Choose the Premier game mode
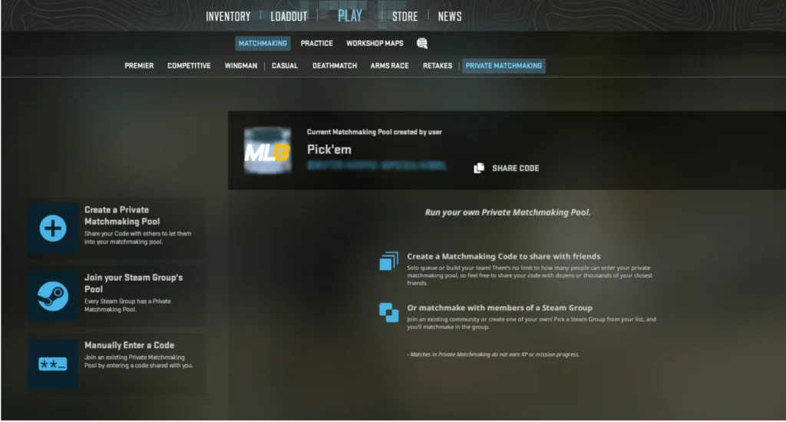 [x=139, y=66]
